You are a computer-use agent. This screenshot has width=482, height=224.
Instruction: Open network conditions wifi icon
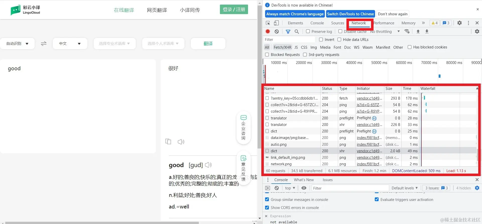pyautogui.click(x=407, y=31)
